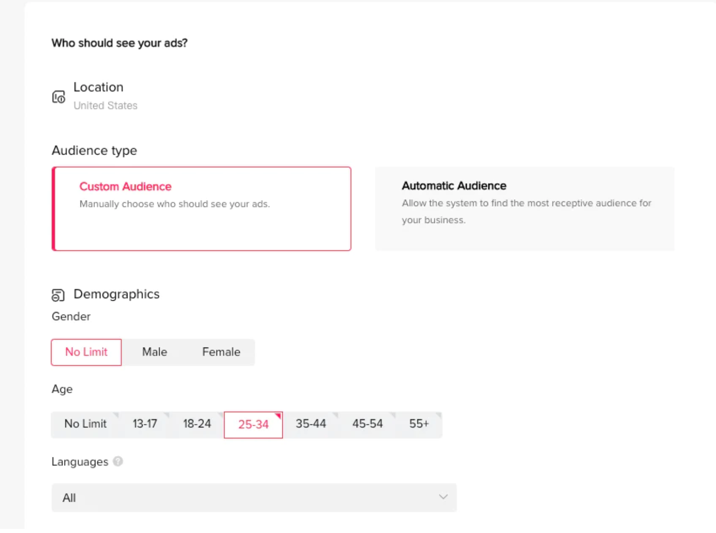This screenshot has width=716, height=533.
Task: Click the Location heading
Action: click(98, 87)
